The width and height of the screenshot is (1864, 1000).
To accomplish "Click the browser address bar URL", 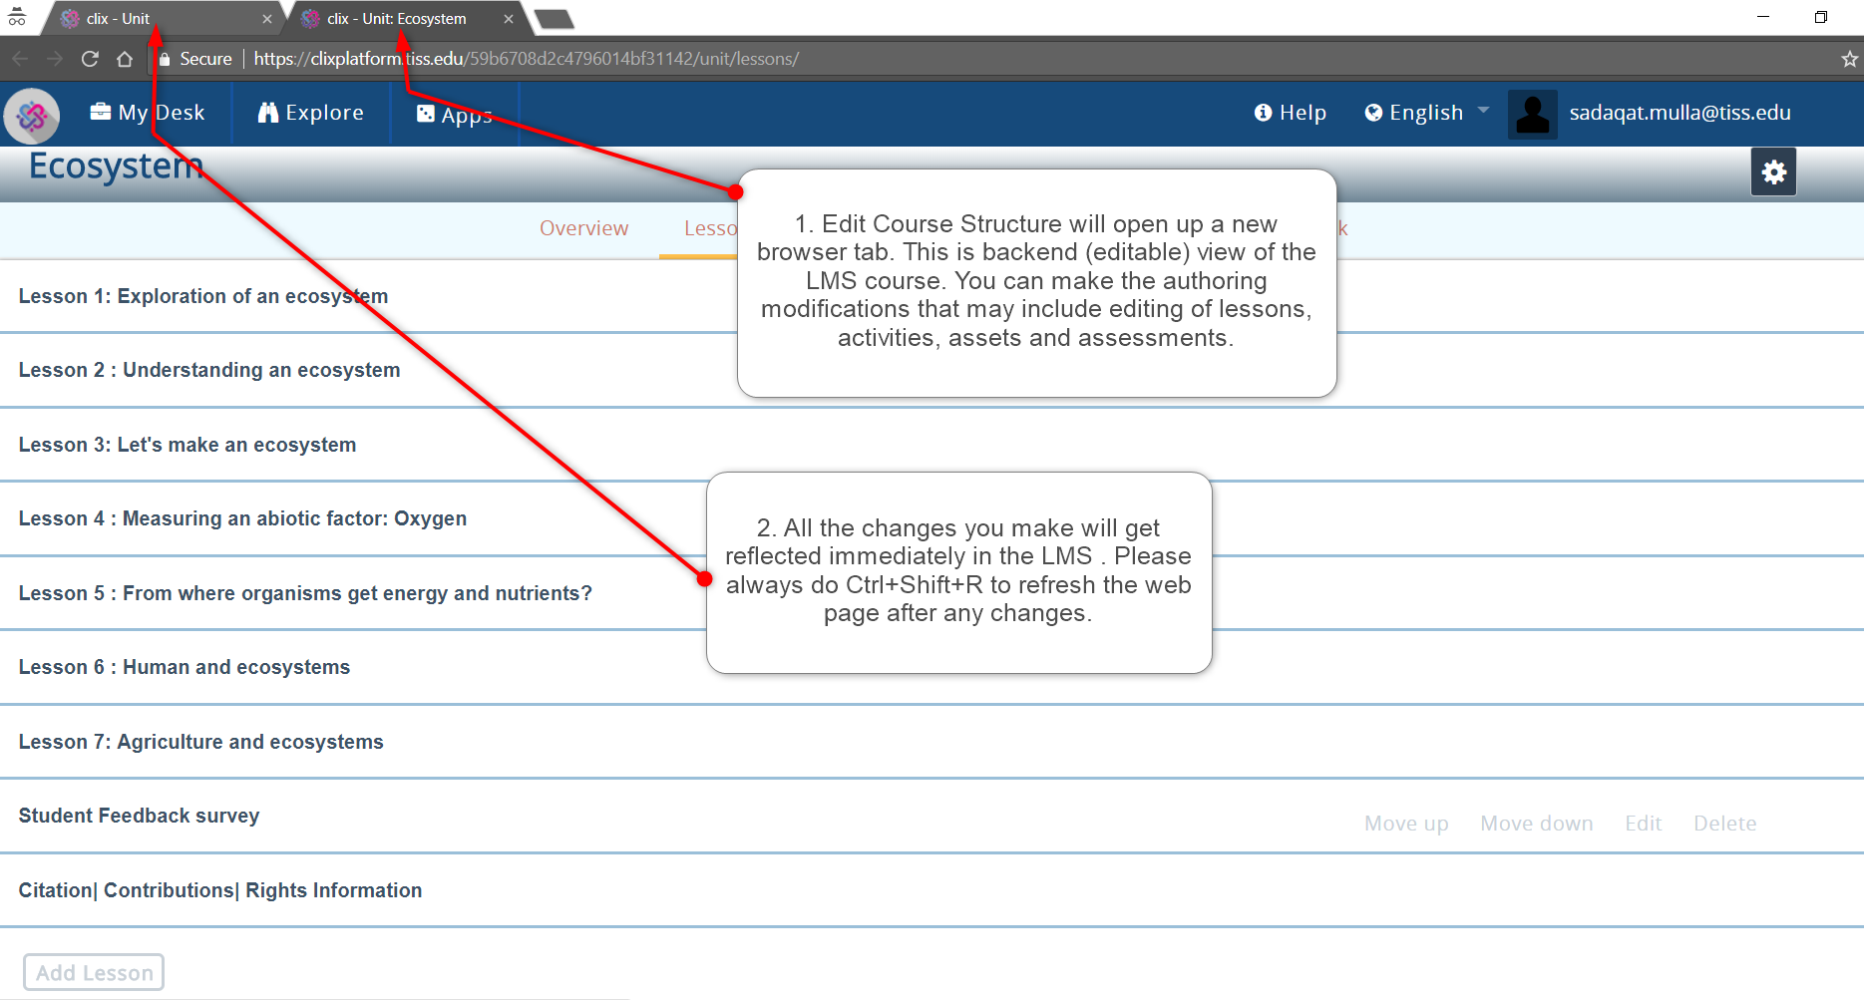I will click(526, 59).
